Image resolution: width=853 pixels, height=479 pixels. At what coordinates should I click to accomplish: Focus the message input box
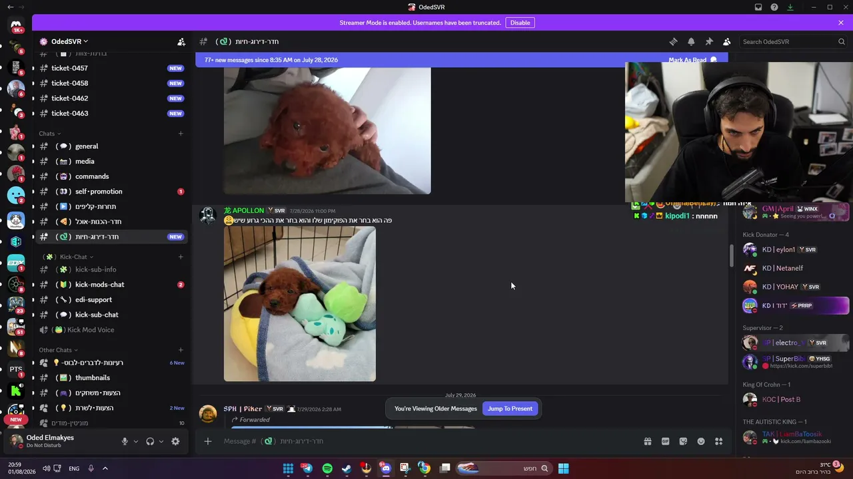(426, 441)
